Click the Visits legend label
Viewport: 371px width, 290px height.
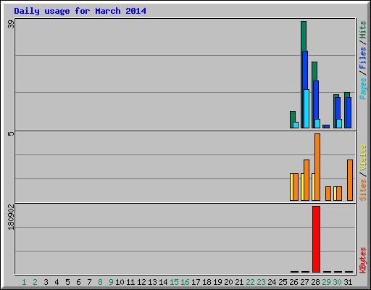362,158
